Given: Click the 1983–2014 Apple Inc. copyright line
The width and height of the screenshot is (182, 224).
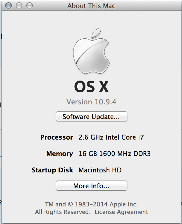Looking at the screenshot, I should [x=107, y=204].
